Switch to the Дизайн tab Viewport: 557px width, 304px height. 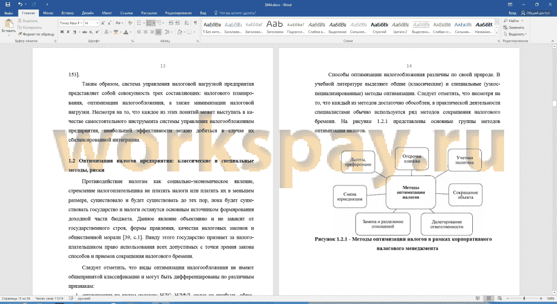click(88, 13)
